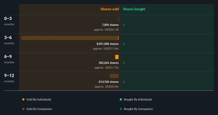Click the approx. US$261.2k amount
Screen dimensions: 218x115
click(106, 30)
